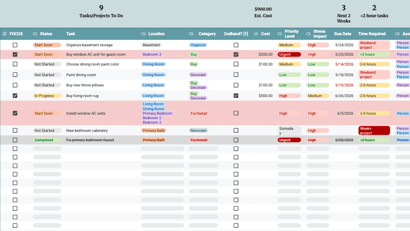Open Completed status dropdown for faucet task
410x231 pixels.
tap(47, 140)
